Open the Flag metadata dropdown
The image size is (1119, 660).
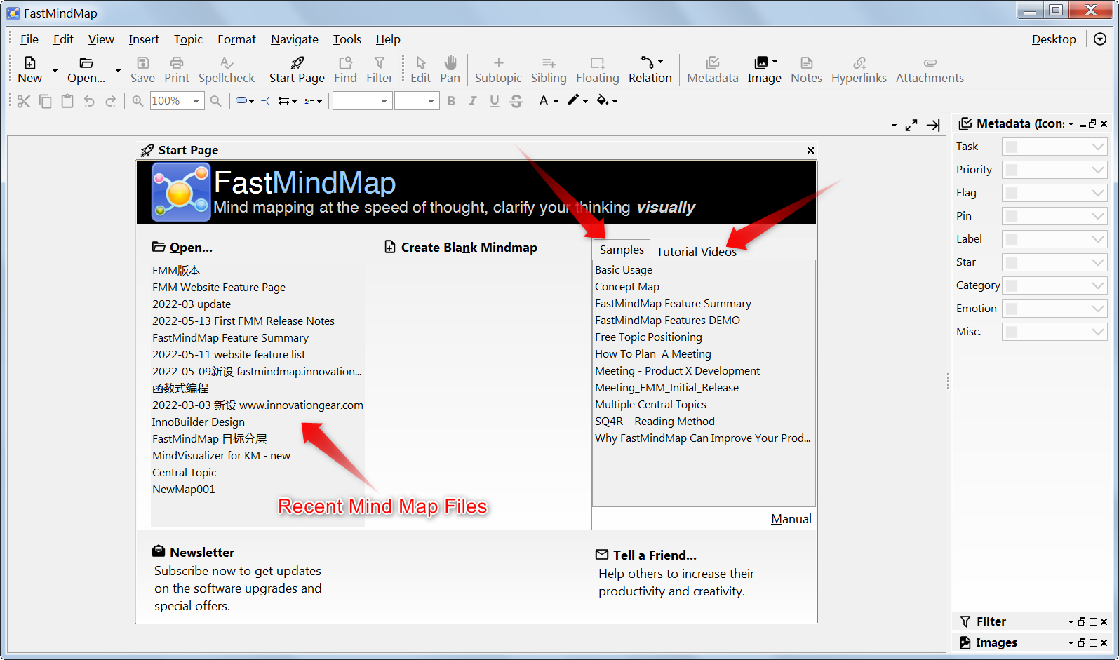pos(1054,193)
